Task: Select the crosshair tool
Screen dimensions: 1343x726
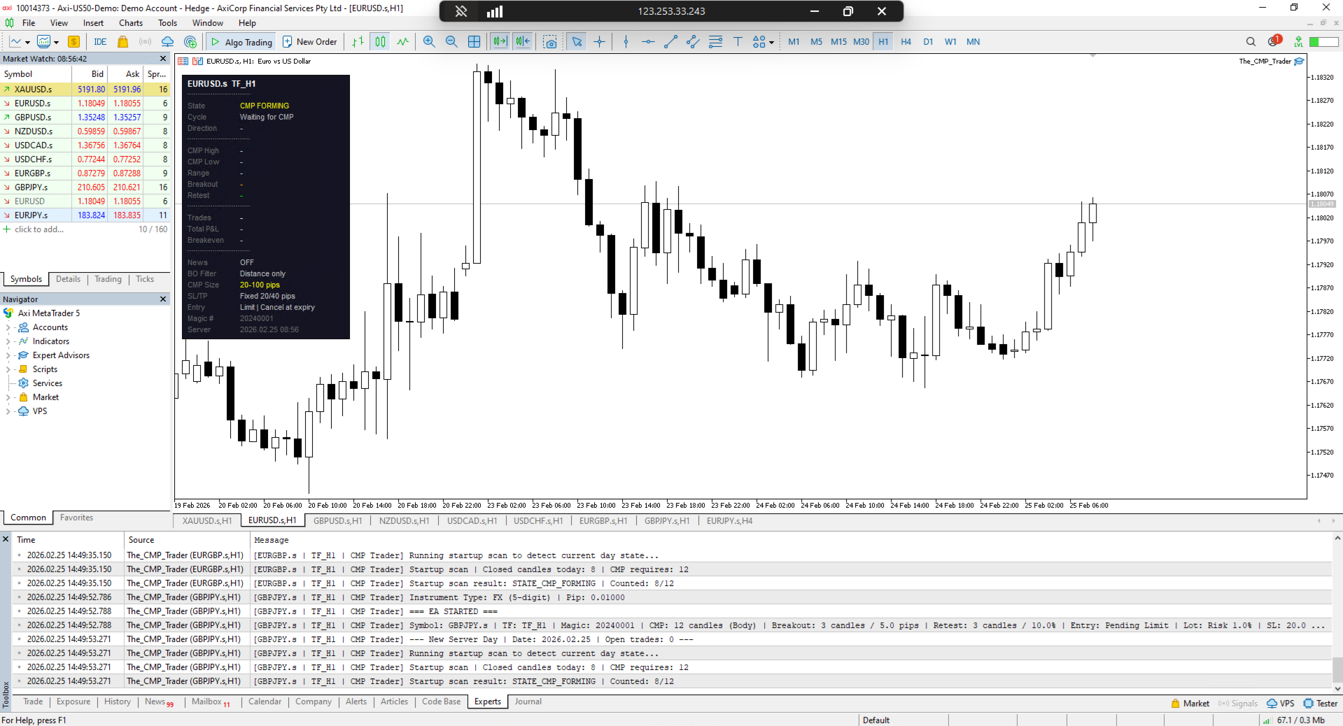Action: (600, 42)
